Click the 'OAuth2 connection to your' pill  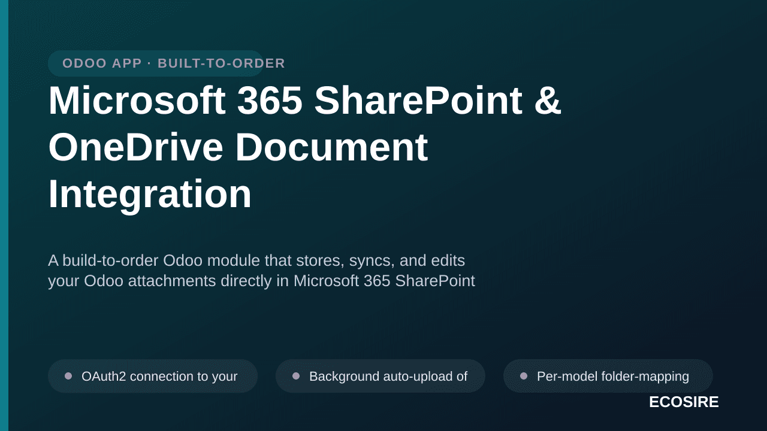(x=153, y=376)
